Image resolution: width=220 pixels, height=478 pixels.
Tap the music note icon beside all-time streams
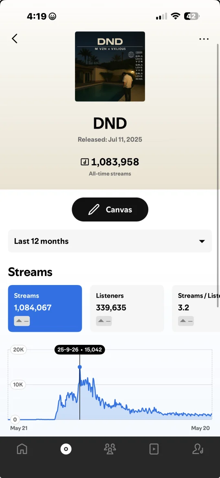click(84, 162)
